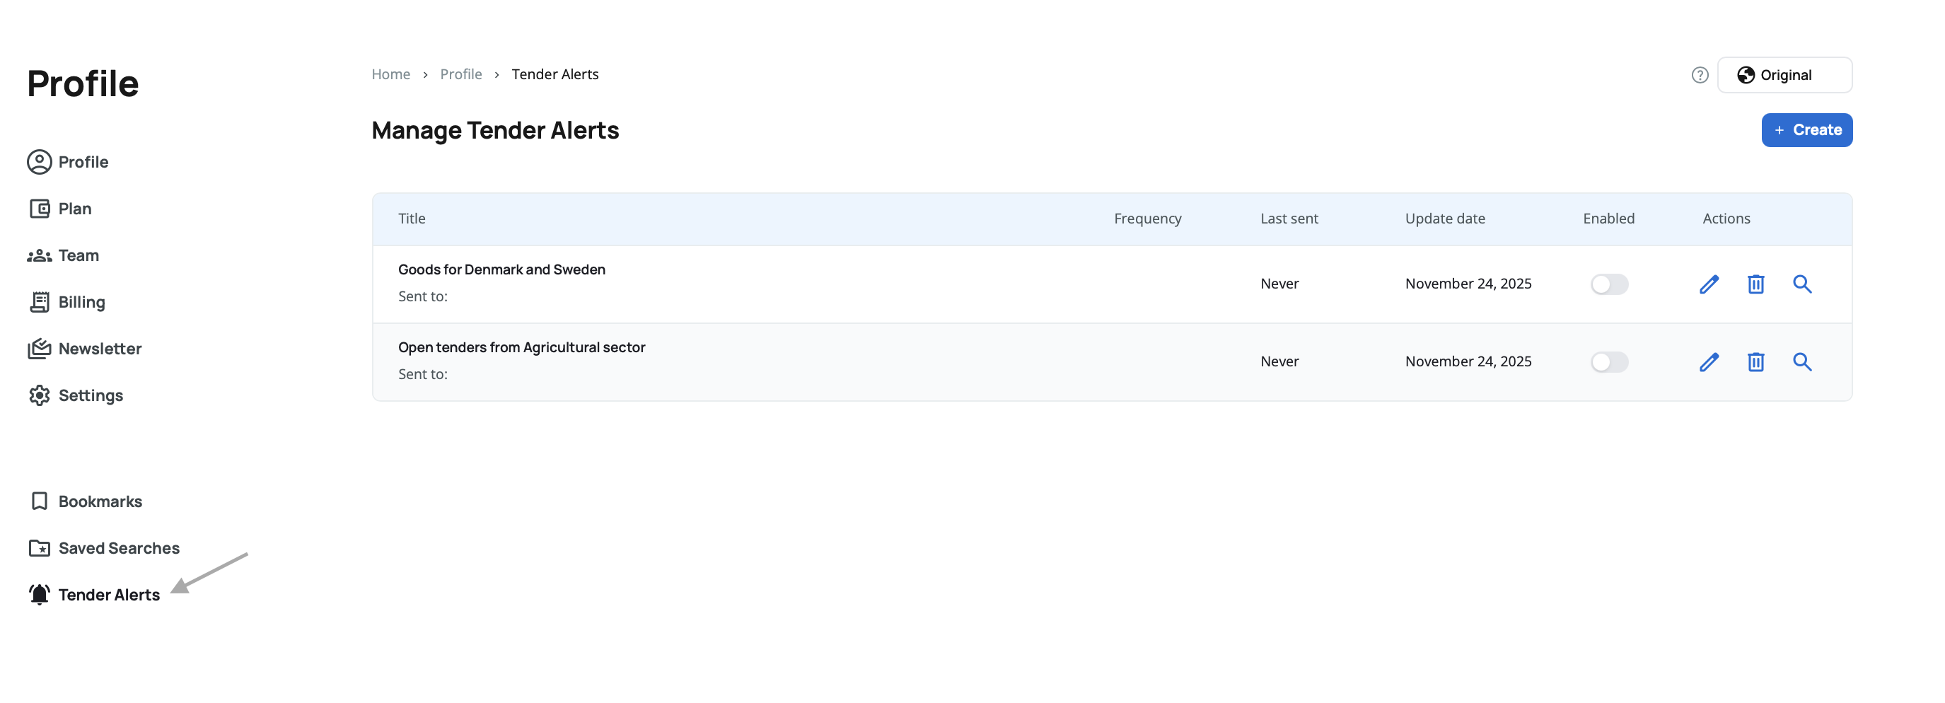1945x703 pixels.
Task: Go to Profile via breadcrumb link
Action: point(460,74)
